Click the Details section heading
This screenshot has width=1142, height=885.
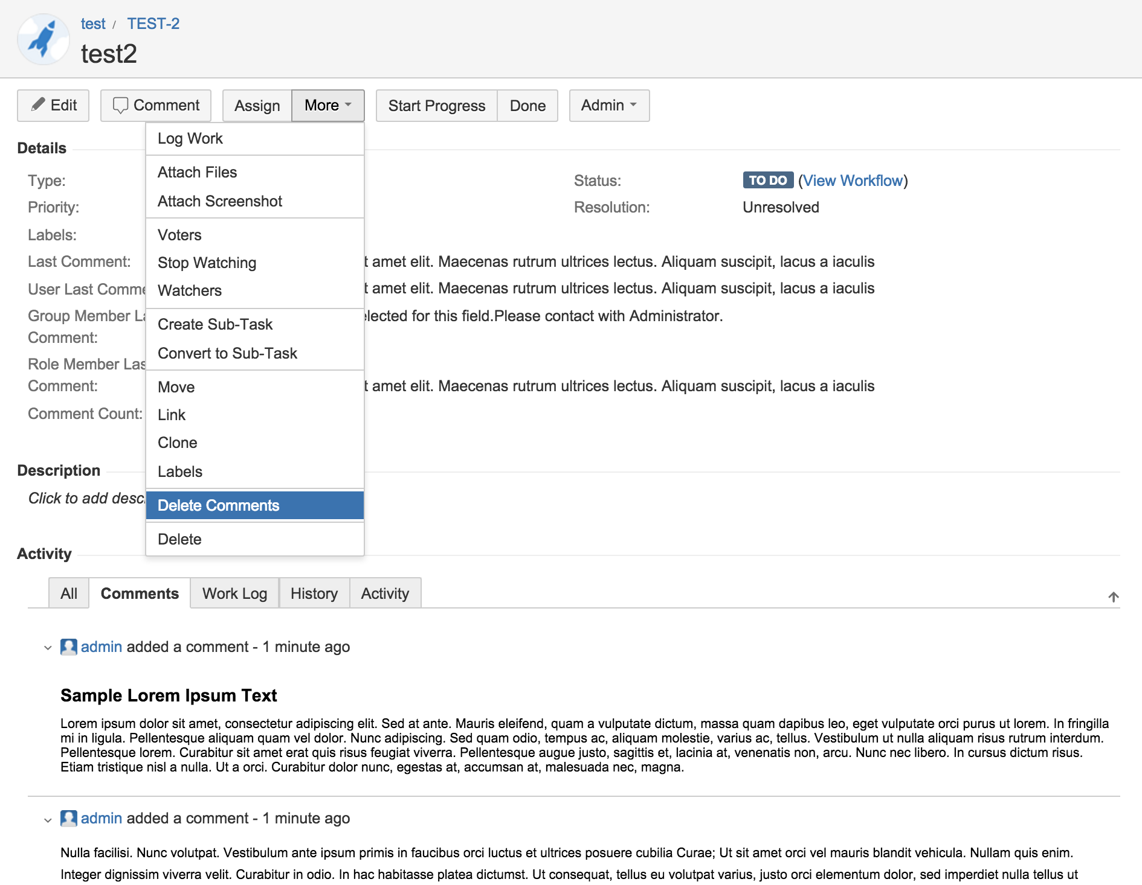[x=42, y=149]
